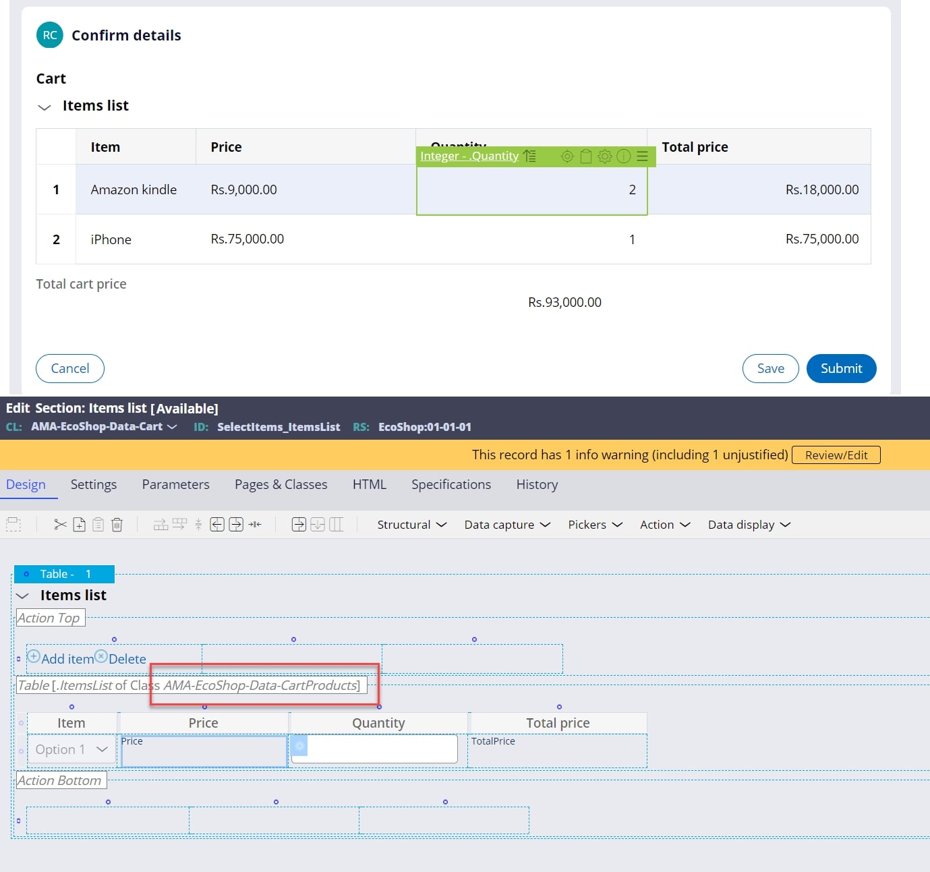Screen dimensions: 930x872
Task: Open hamburger menu in Quantity overlay
Action: coord(642,156)
